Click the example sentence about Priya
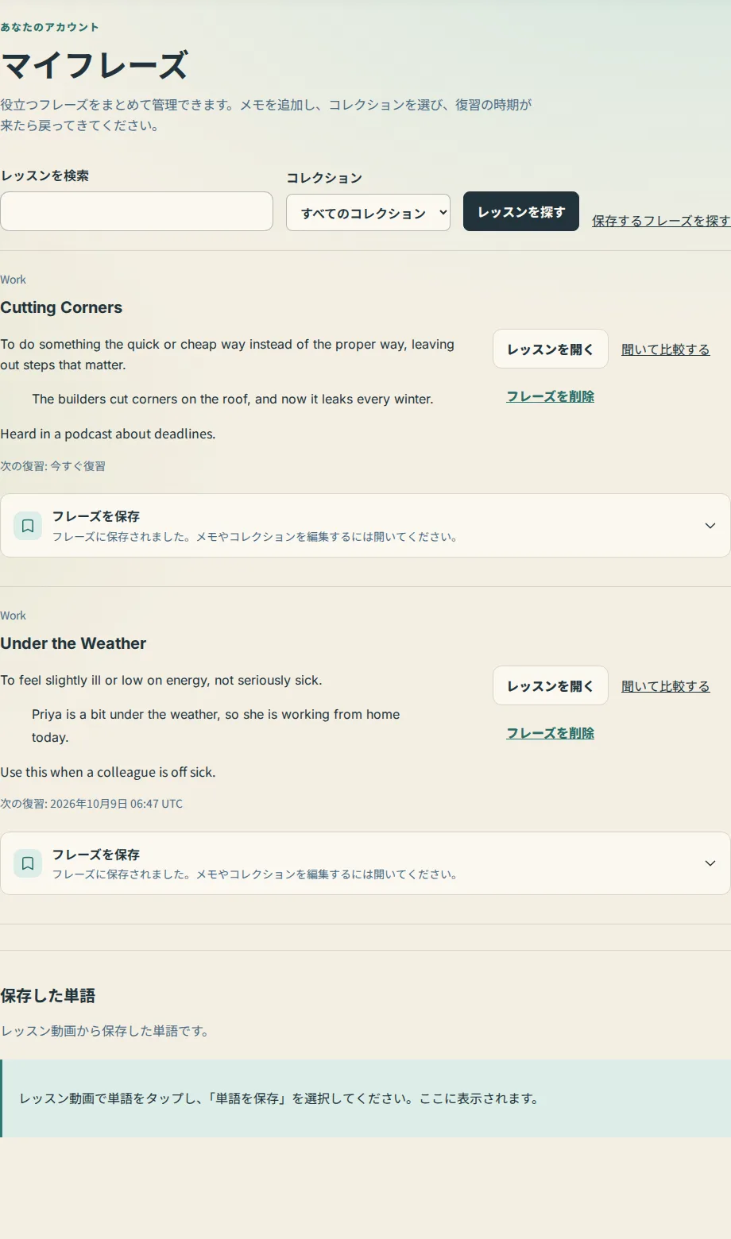Viewport: 731px width, 1239px height. pyautogui.click(x=216, y=726)
